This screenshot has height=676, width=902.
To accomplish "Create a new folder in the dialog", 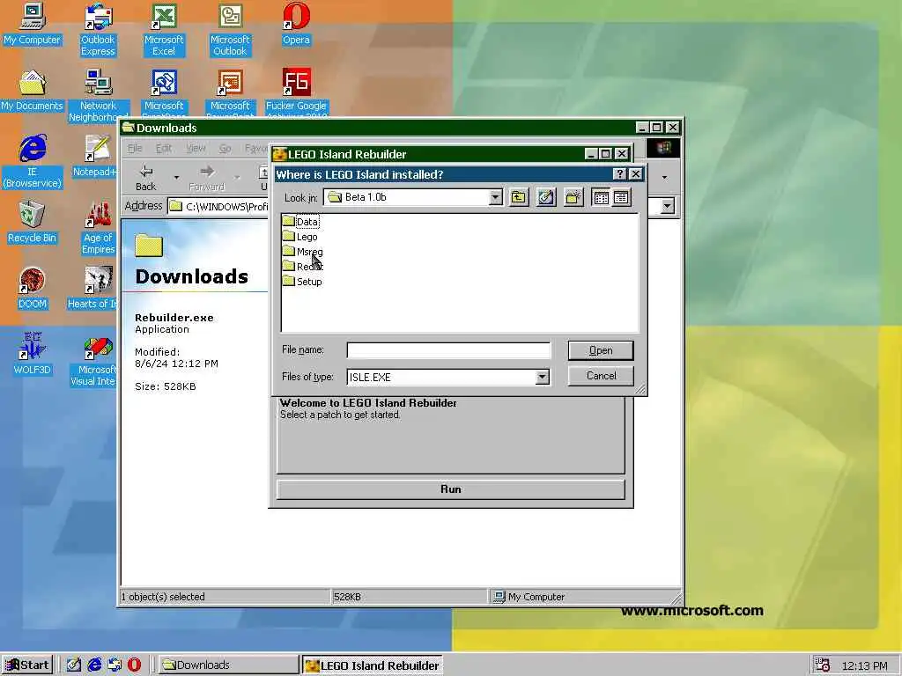I will point(573,198).
